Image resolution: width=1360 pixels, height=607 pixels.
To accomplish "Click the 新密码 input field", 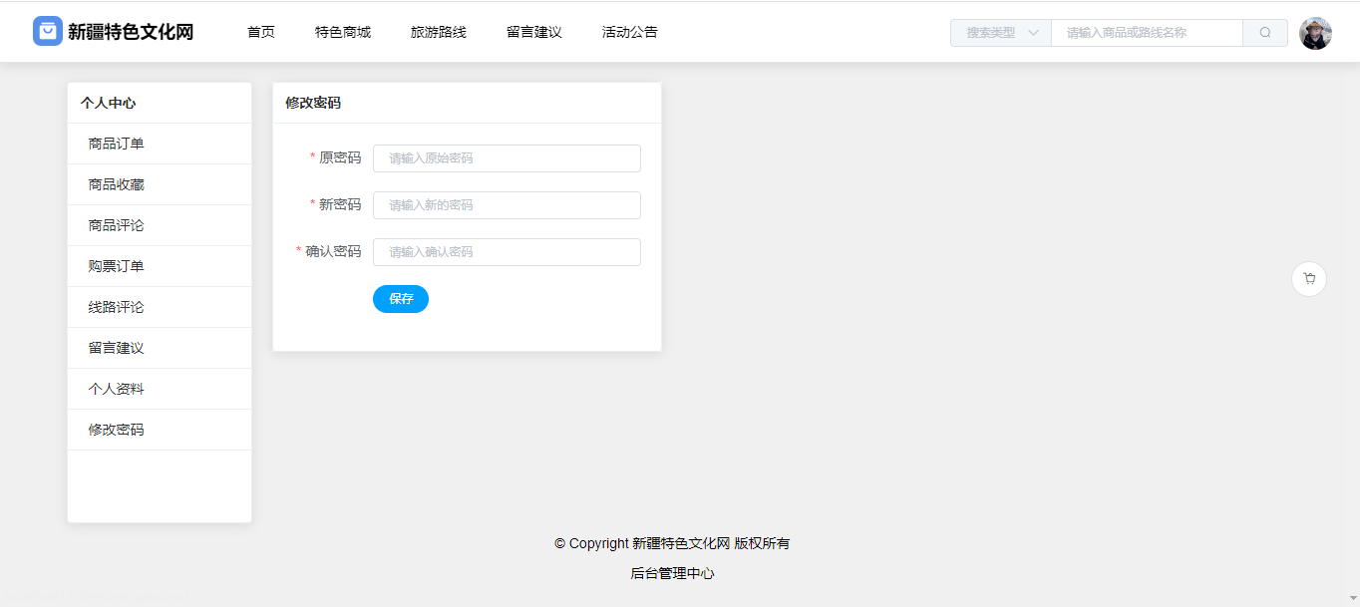I will pyautogui.click(x=507, y=205).
